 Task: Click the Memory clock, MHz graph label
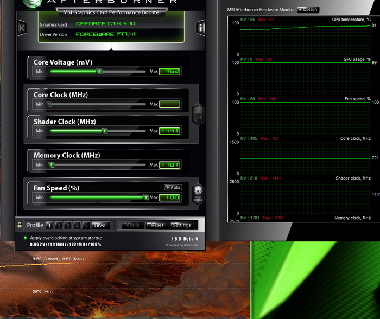click(x=353, y=218)
